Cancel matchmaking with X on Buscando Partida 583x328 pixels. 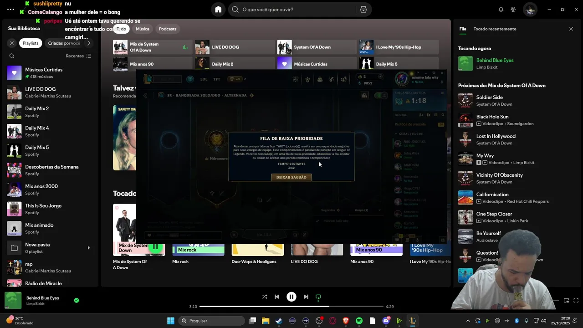pyautogui.click(x=442, y=93)
